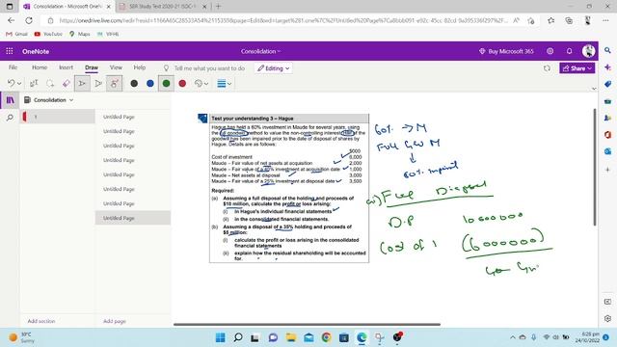This screenshot has height=347, width=617.
Task: Click the browser address bar URL
Action: tap(283, 20)
